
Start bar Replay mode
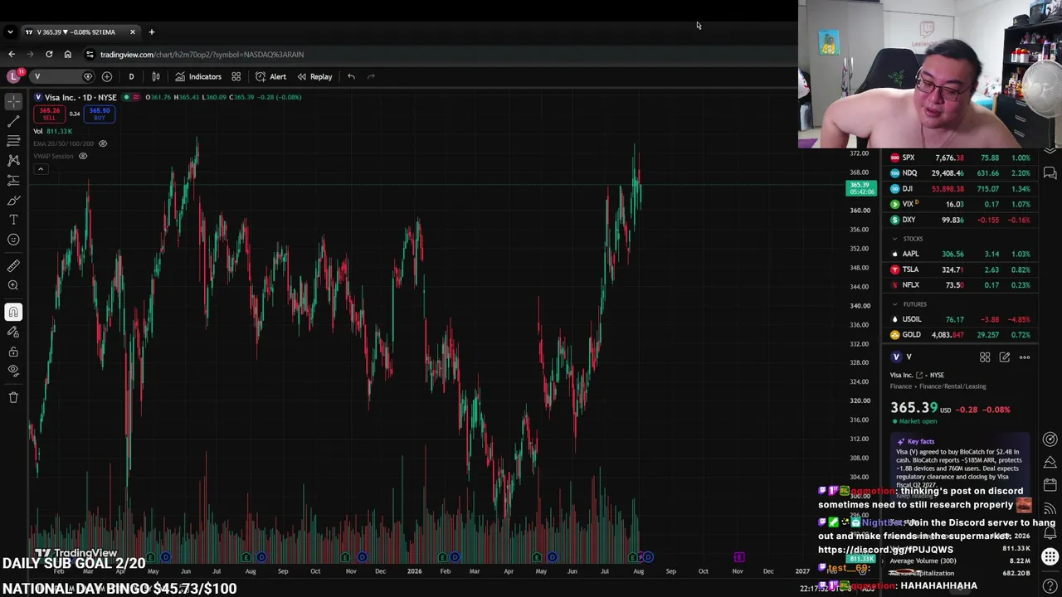(x=315, y=76)
